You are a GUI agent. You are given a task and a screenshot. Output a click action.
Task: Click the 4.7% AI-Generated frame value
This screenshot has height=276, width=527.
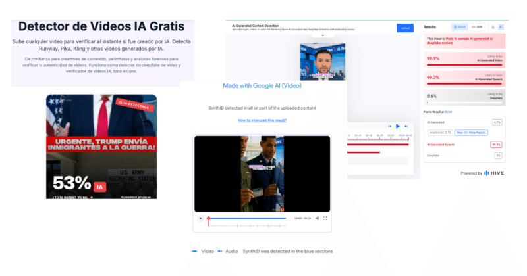(x=497, y=122)
